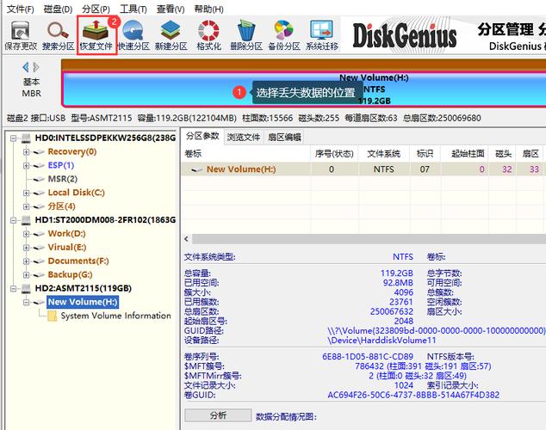546x430 pixels.
Task: Click the NTFS cell in the partition row
Action: [384, 169]
